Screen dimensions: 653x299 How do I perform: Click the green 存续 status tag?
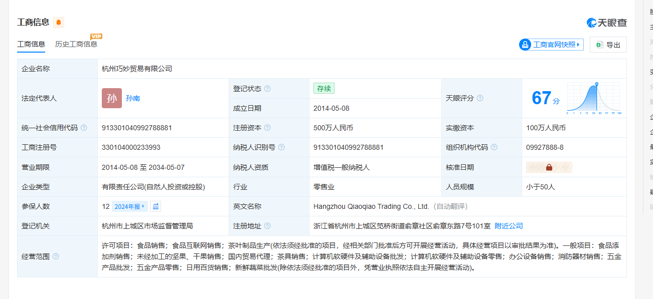324,89
